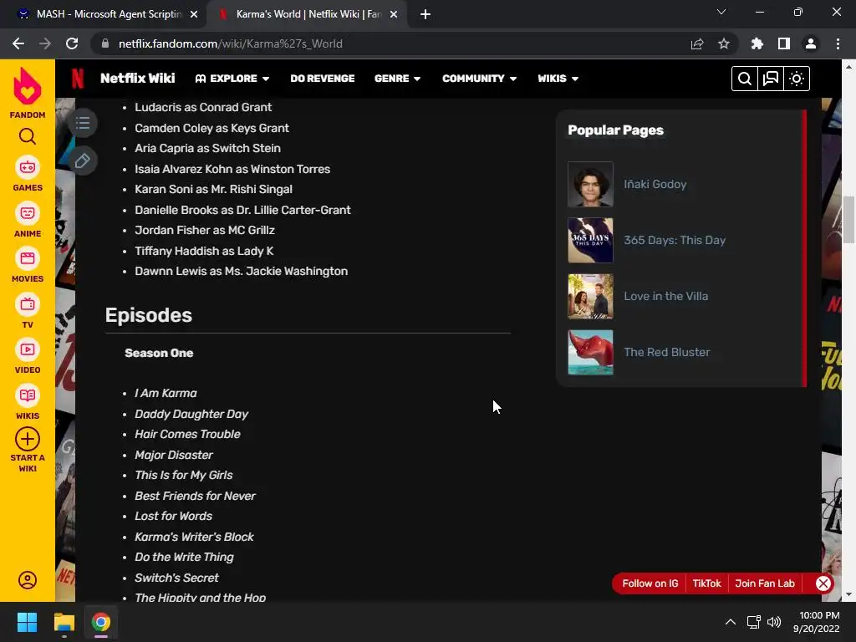The height and width of the screenshot is (642, 856).
Task: Click the 365 Days poster thumbnail
Action: tap(590, 240)
